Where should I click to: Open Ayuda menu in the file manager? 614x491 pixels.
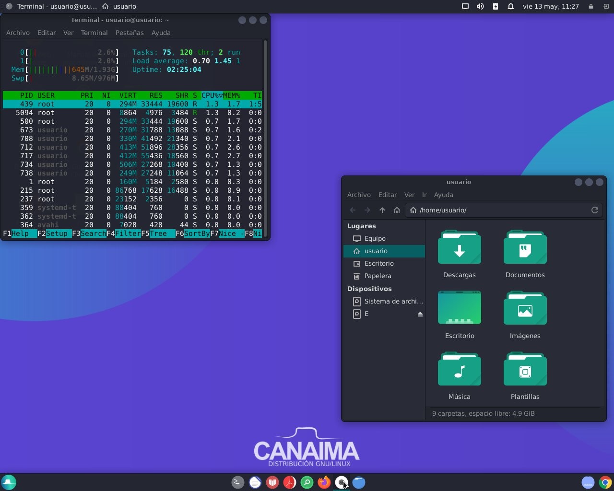point(443,195)
